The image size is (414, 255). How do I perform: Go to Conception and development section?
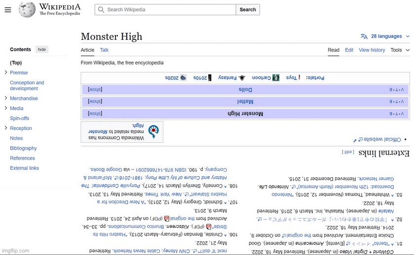(27, 86)
